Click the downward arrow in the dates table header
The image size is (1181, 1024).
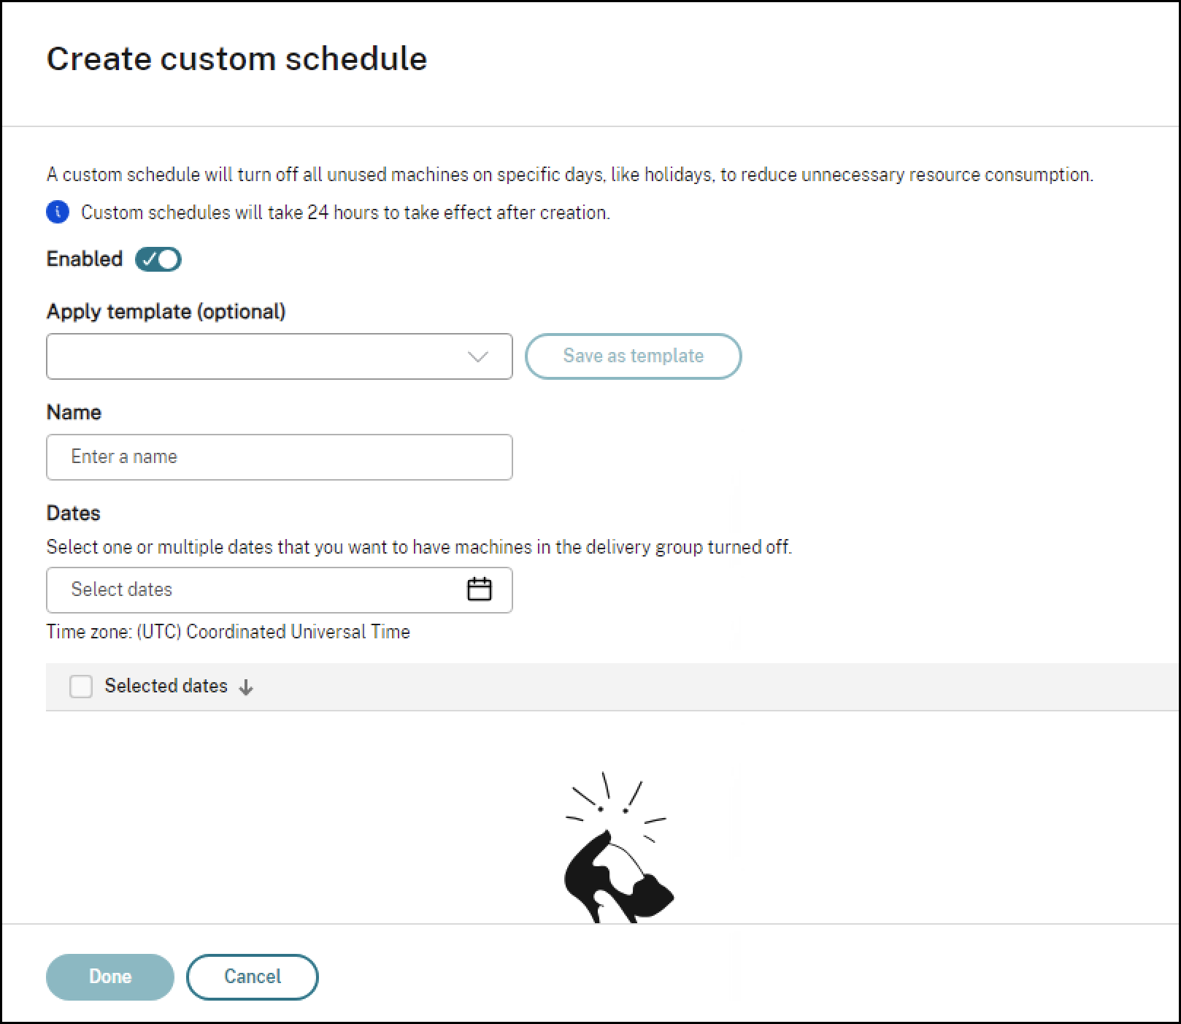click(247, 687)
